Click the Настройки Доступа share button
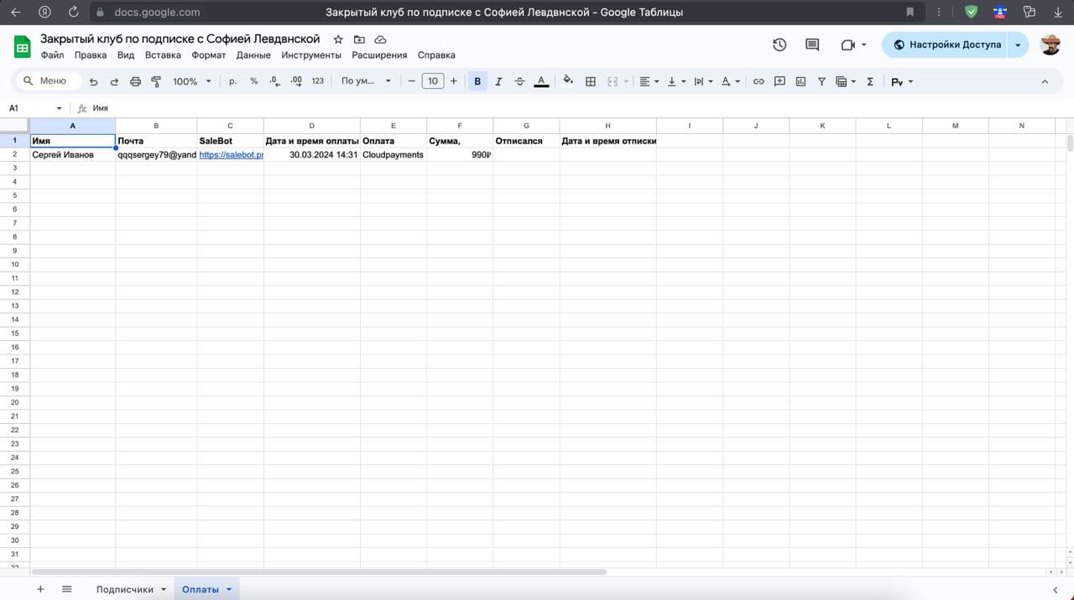The image size is (1074, 600). click(x=946, y=44)
